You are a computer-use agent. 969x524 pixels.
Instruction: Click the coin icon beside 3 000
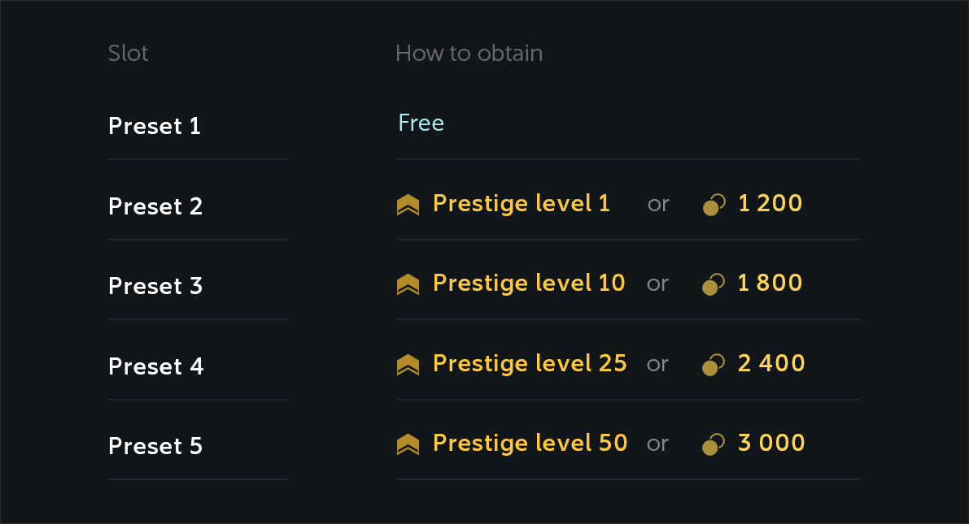(x=713, y=444)
